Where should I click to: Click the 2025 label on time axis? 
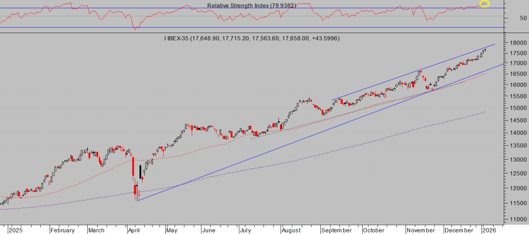click(x=16, y=230)
